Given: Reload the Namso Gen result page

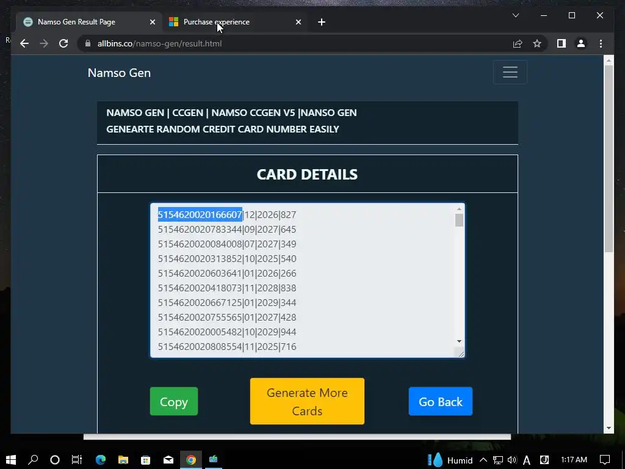Looking at the screenshot, I should tap(63, 43).
